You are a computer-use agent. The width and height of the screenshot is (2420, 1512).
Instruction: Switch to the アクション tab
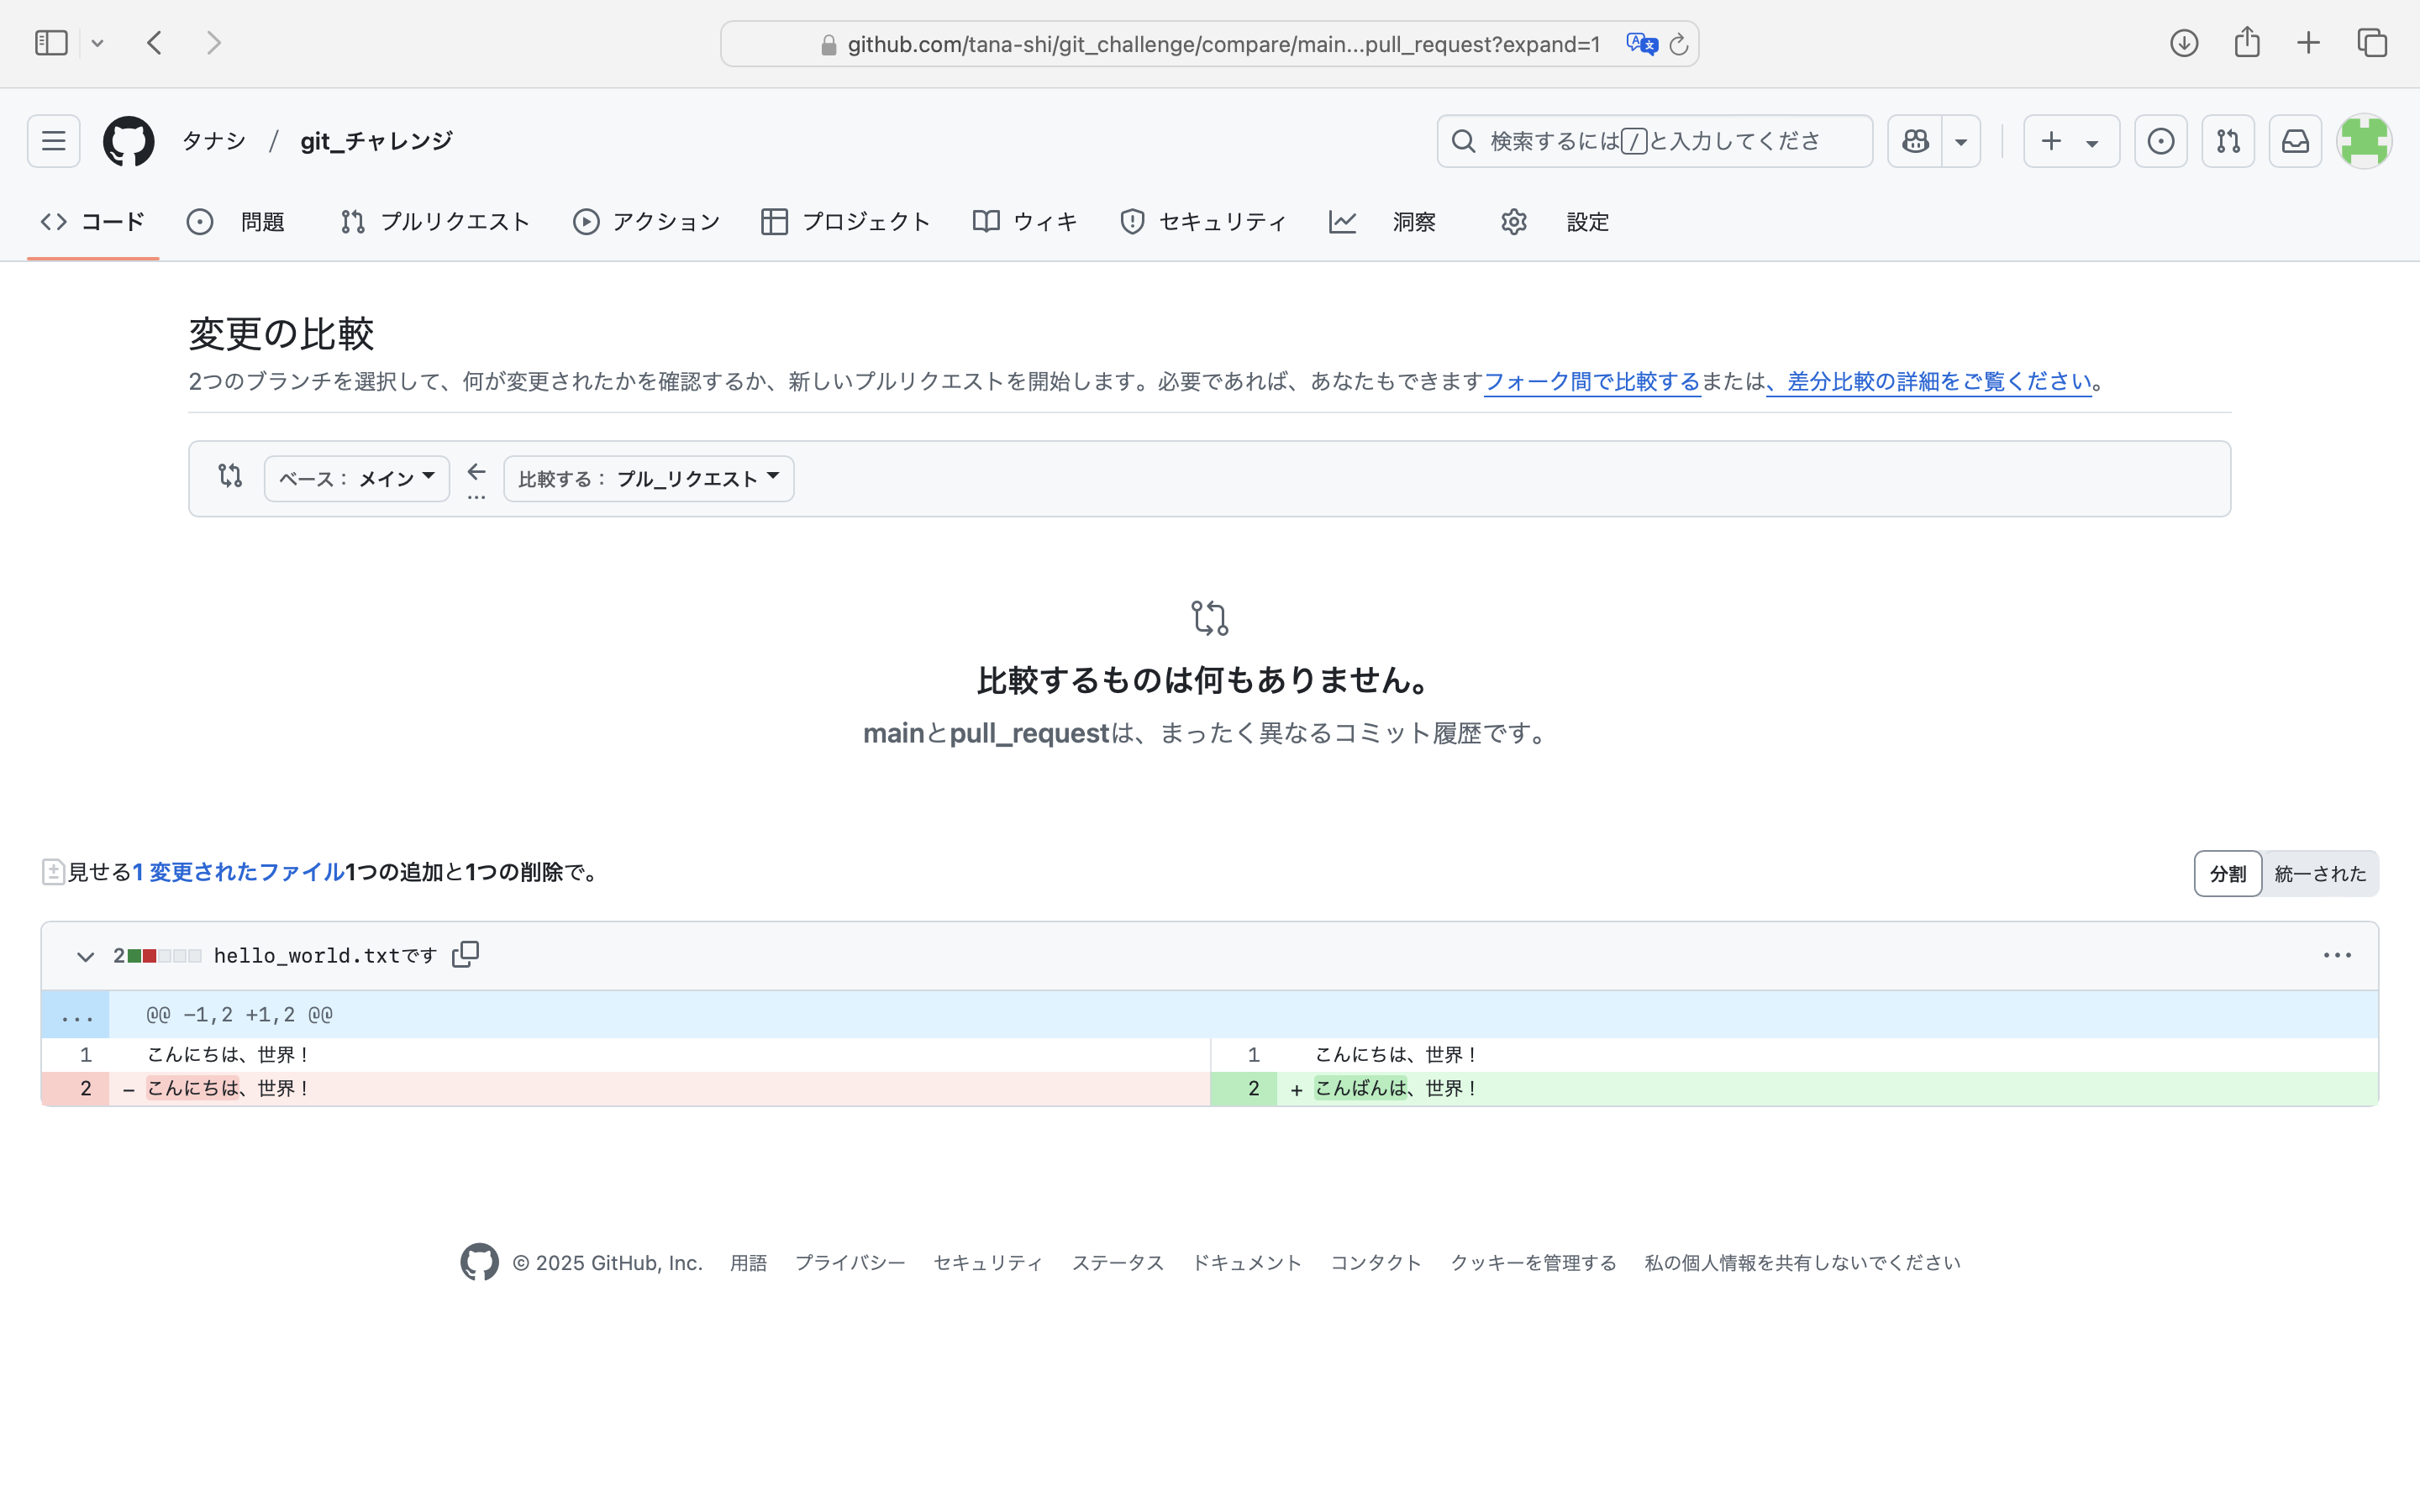tap(647, 222)
